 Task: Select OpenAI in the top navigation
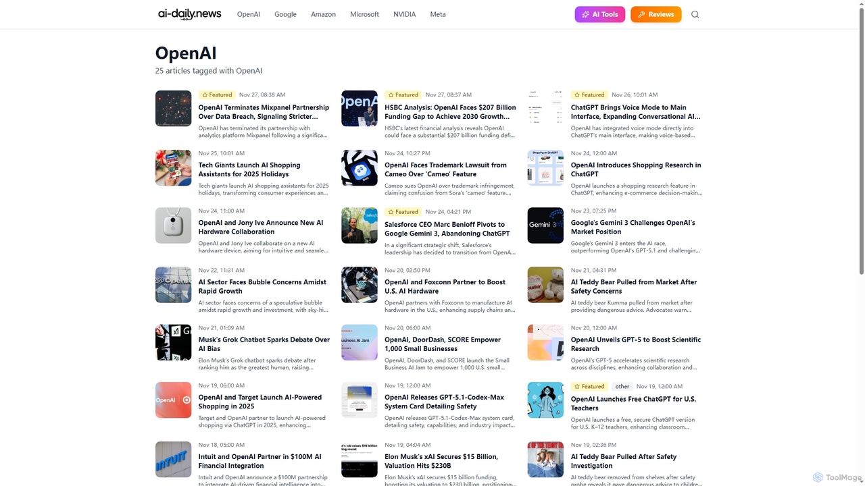(249, 14)
